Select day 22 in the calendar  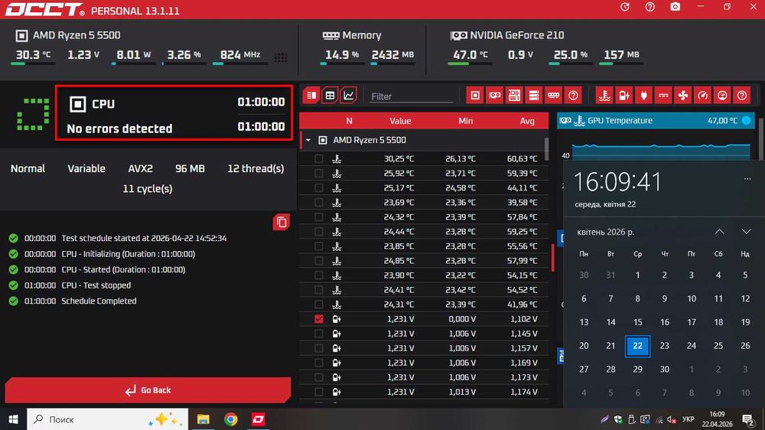pos(638,346)
